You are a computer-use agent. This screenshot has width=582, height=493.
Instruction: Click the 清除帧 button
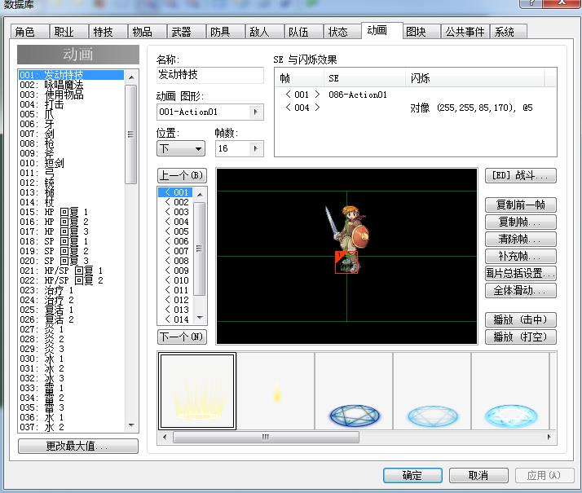click(x=521, y=239)
